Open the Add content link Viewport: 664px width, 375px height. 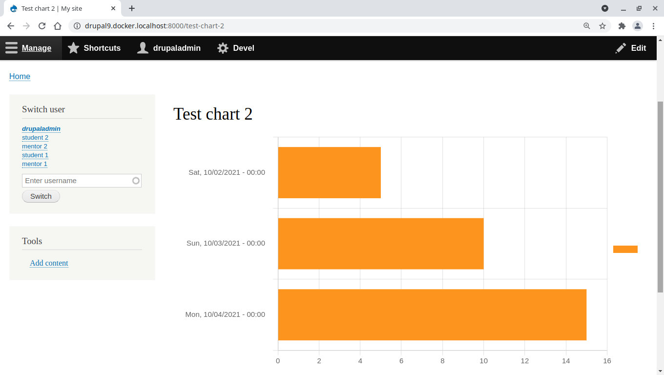click(49, 263)
